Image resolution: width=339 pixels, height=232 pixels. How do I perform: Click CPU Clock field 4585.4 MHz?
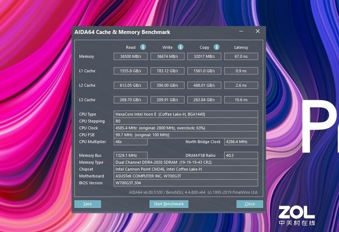186,128
